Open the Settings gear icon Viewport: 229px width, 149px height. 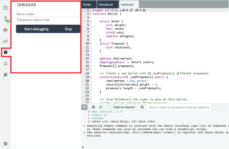click(6, 143)
